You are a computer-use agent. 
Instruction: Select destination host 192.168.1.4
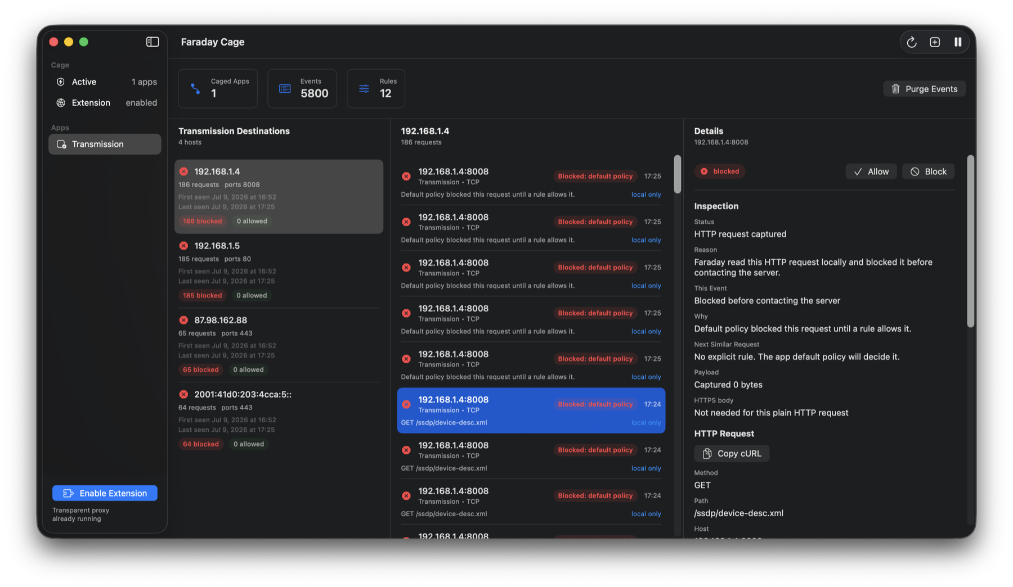point(279,196)
